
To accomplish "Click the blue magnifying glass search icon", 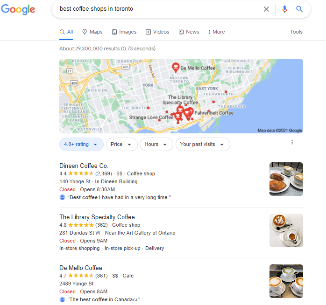I will [x=299, y=9].
